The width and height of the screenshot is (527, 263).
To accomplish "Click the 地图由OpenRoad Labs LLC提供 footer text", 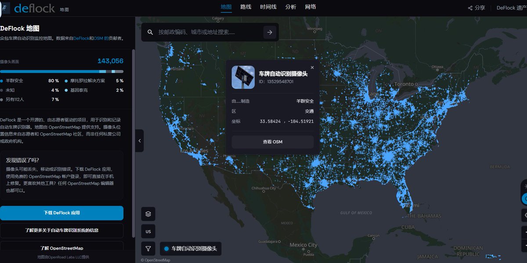I will (x=63, y=257).
